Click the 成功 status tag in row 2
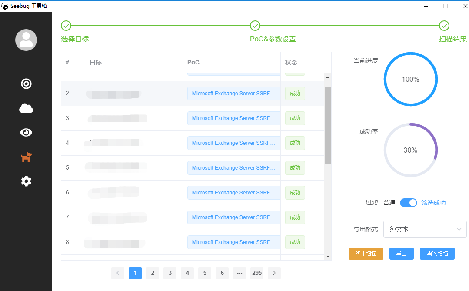The height and width of the screenshot is (291, 469). tap(295, 94)
